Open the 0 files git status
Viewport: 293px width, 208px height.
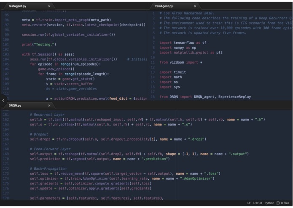283,203
